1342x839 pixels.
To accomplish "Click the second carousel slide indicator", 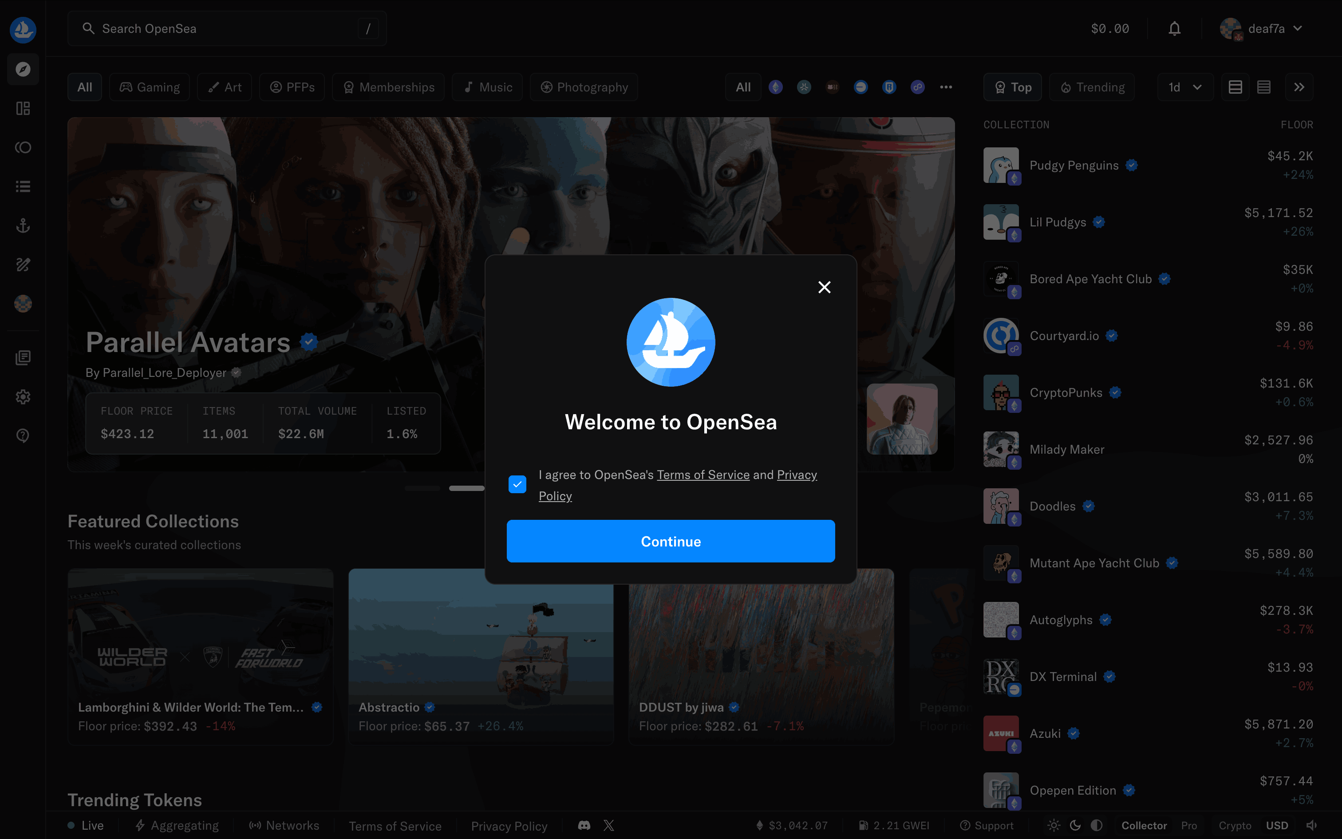I will pos(466,488).
